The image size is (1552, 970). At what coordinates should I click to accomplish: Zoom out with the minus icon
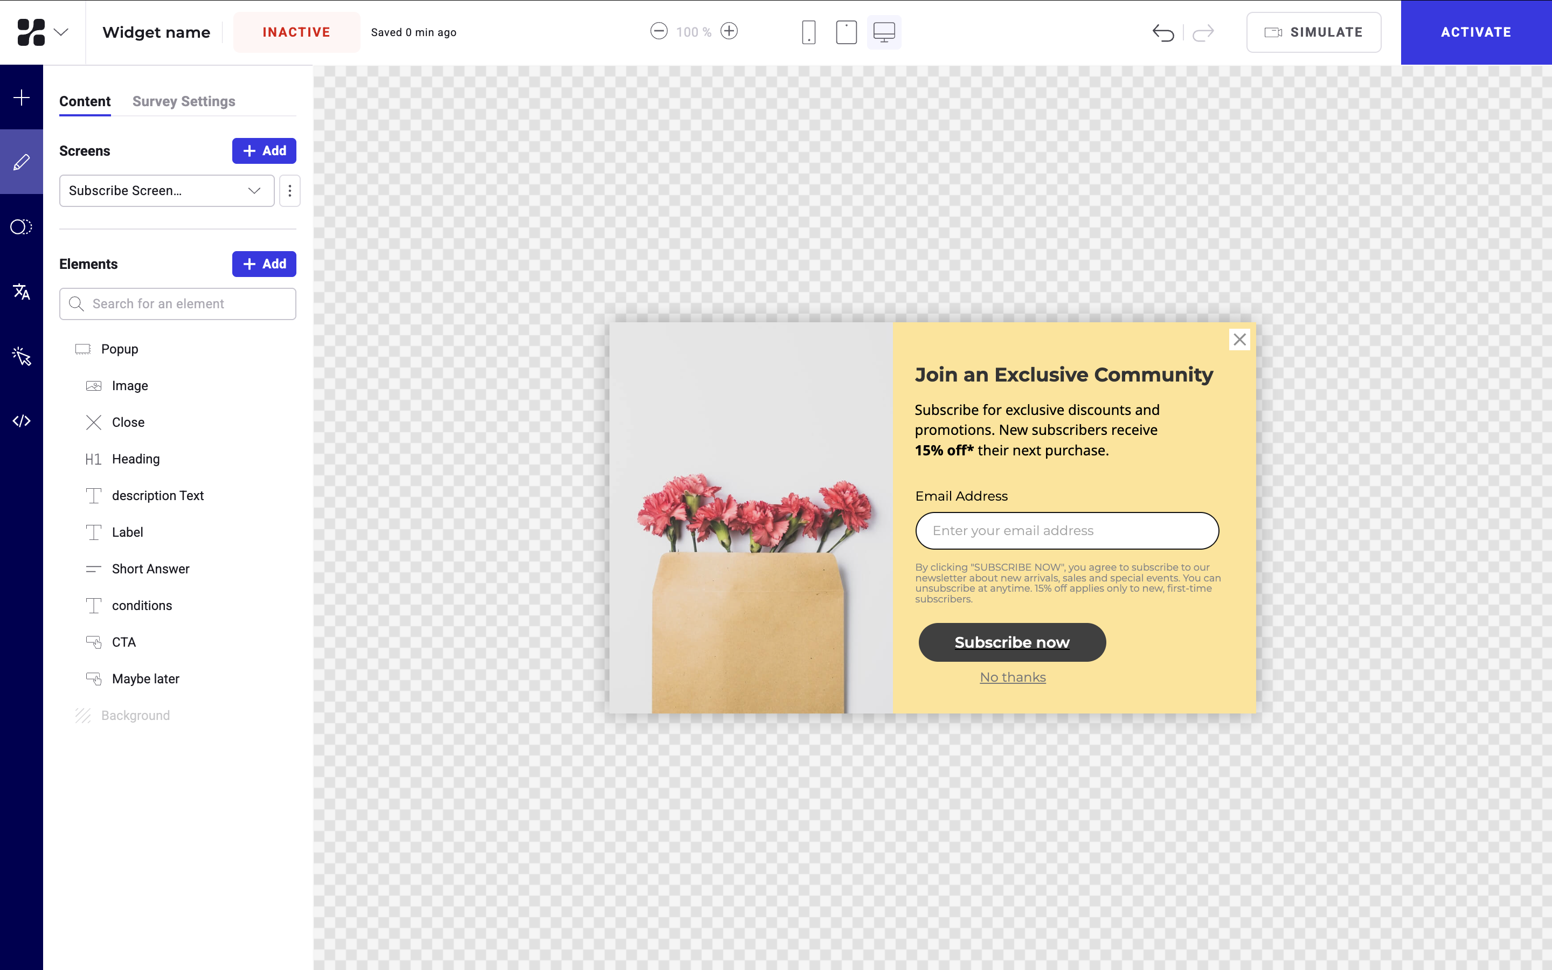[x=659, y=31]
